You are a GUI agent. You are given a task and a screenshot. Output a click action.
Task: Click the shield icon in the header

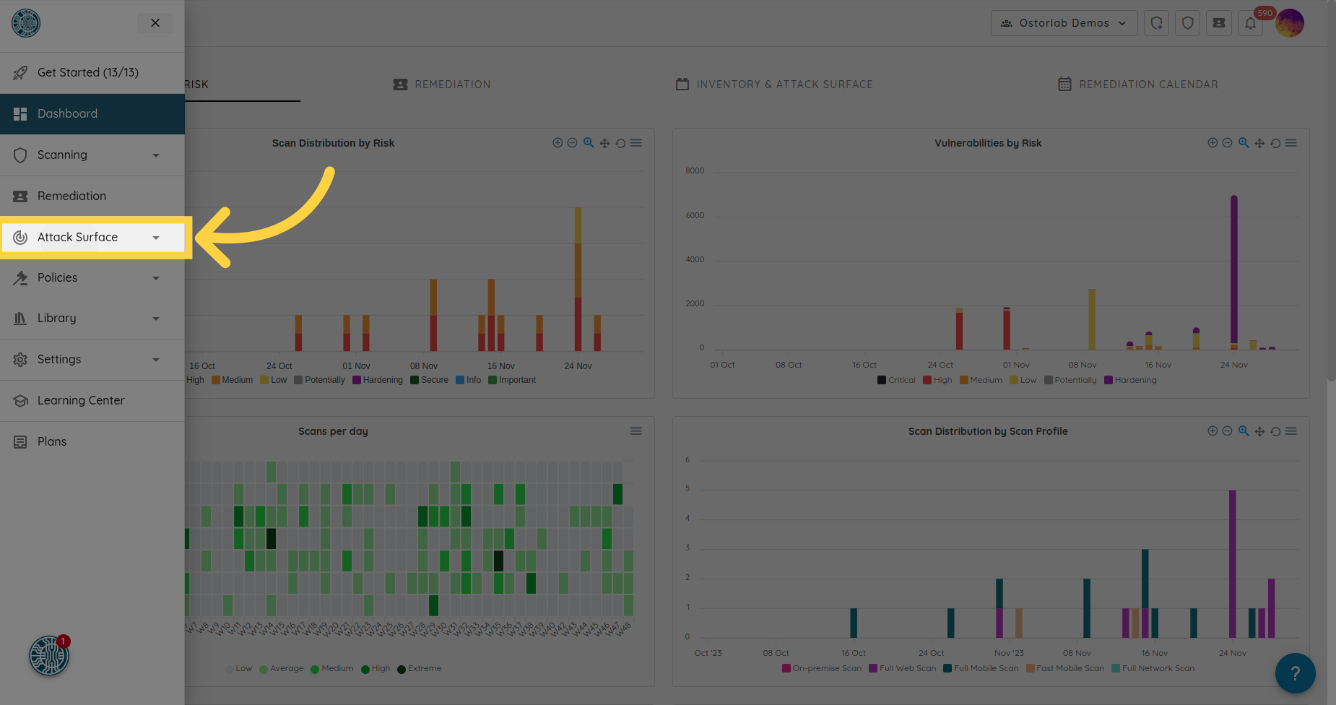pyautogui.click(x=1187, y=23)
